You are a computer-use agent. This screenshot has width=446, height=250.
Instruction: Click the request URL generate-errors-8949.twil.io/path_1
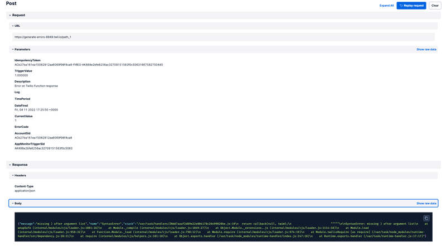43,37
